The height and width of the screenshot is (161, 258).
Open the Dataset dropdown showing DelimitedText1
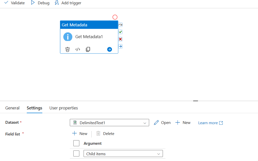pos(109,123)
